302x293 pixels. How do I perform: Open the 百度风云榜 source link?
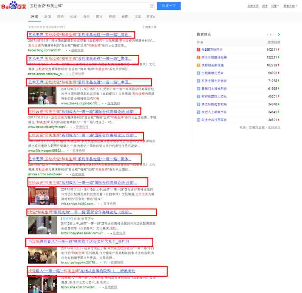click(257, 127)
